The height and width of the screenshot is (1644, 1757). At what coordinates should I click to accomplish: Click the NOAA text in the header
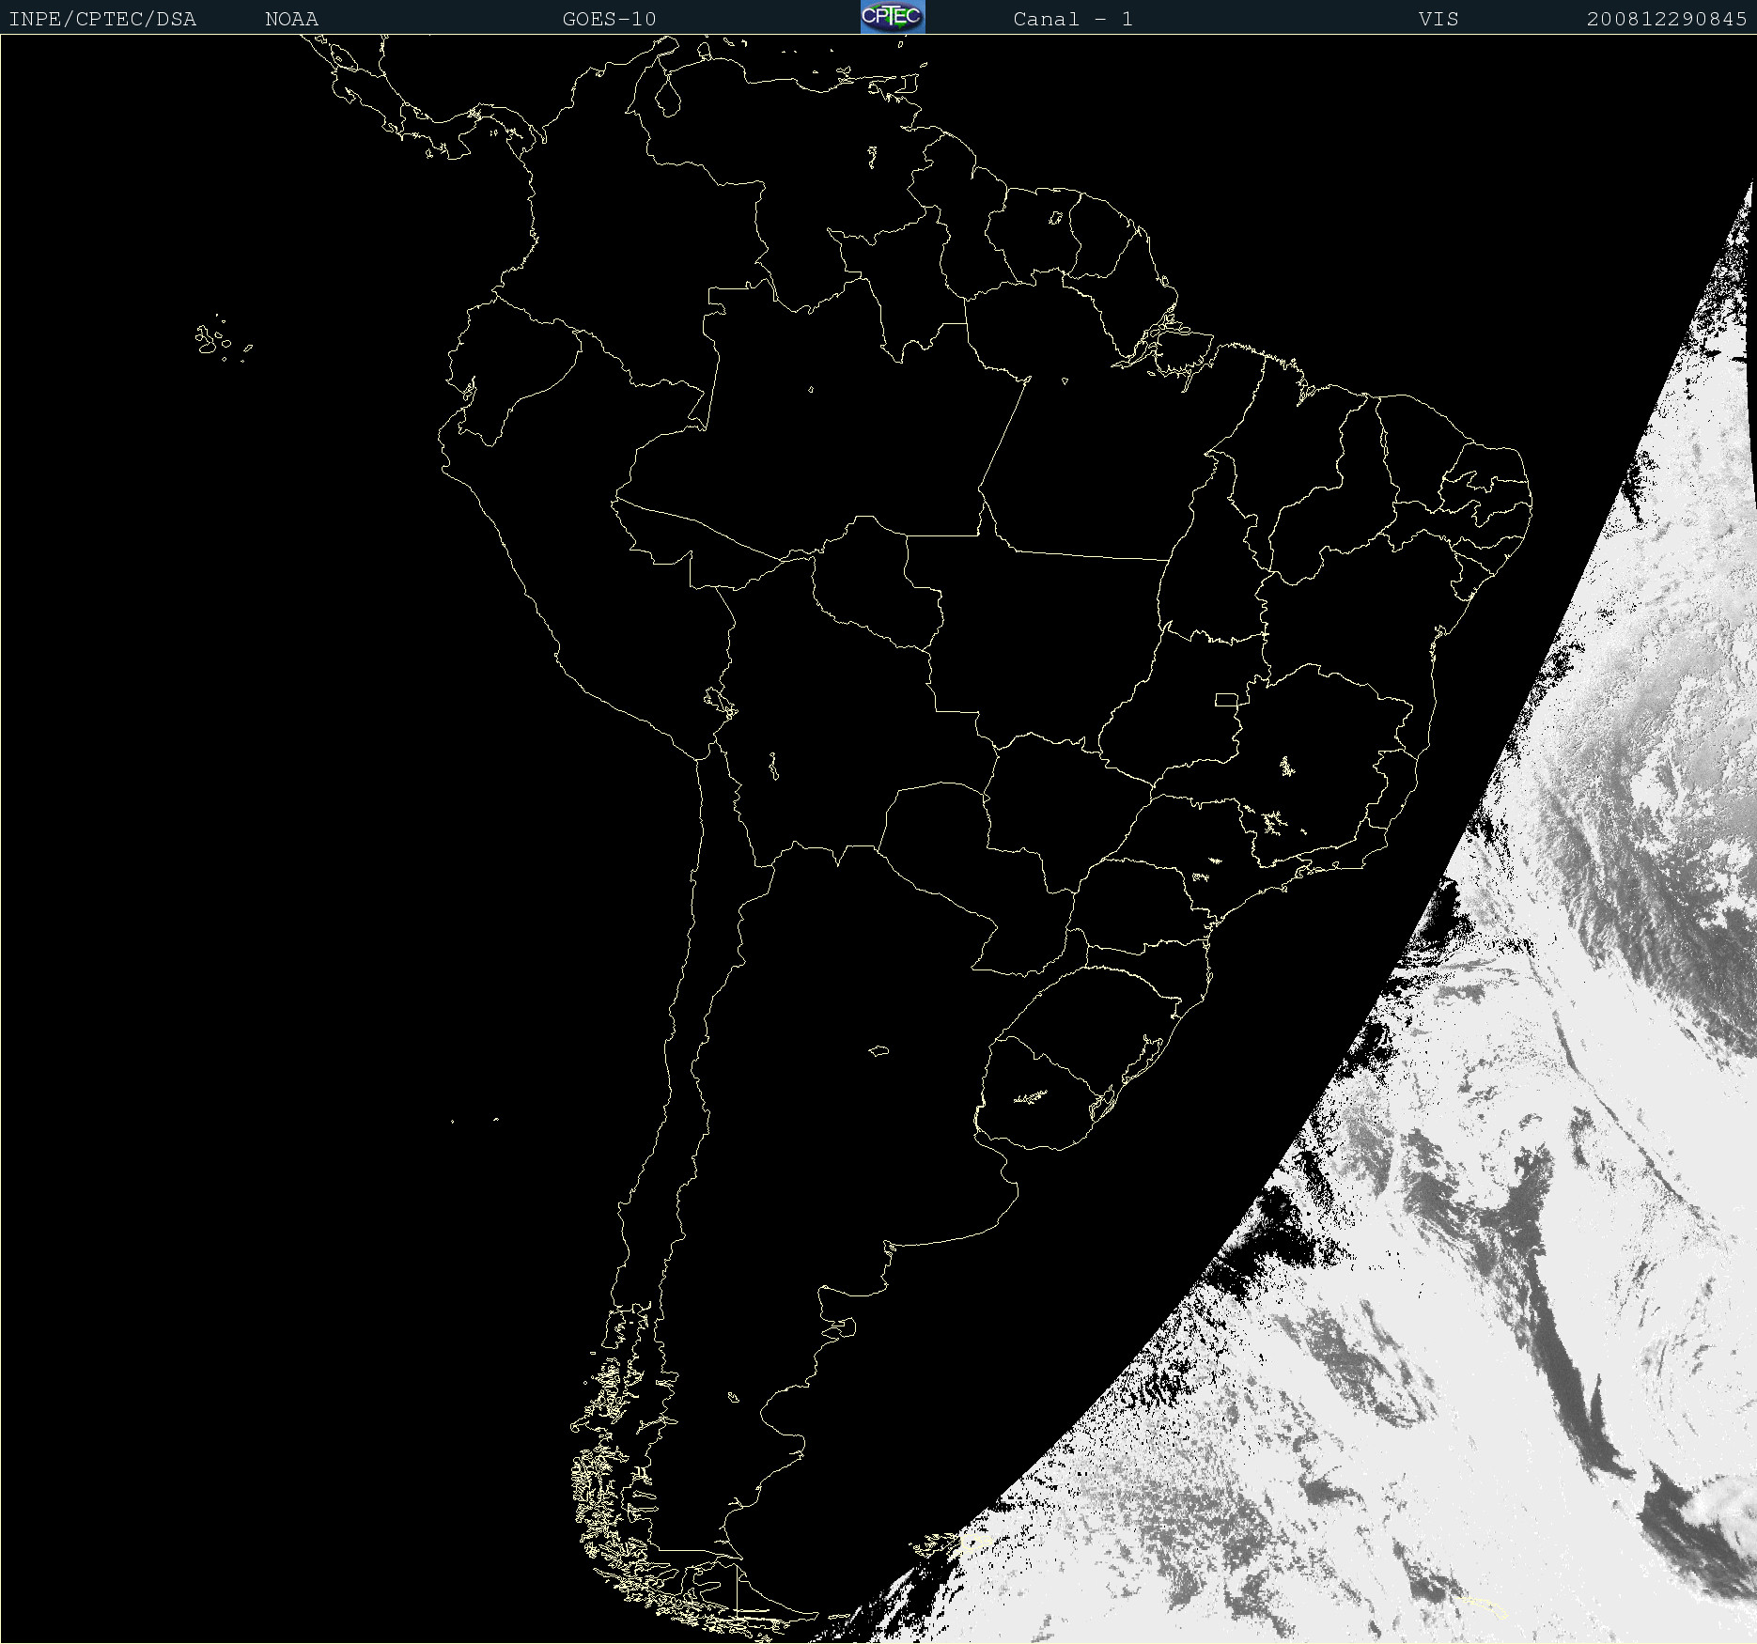(292, 20)
